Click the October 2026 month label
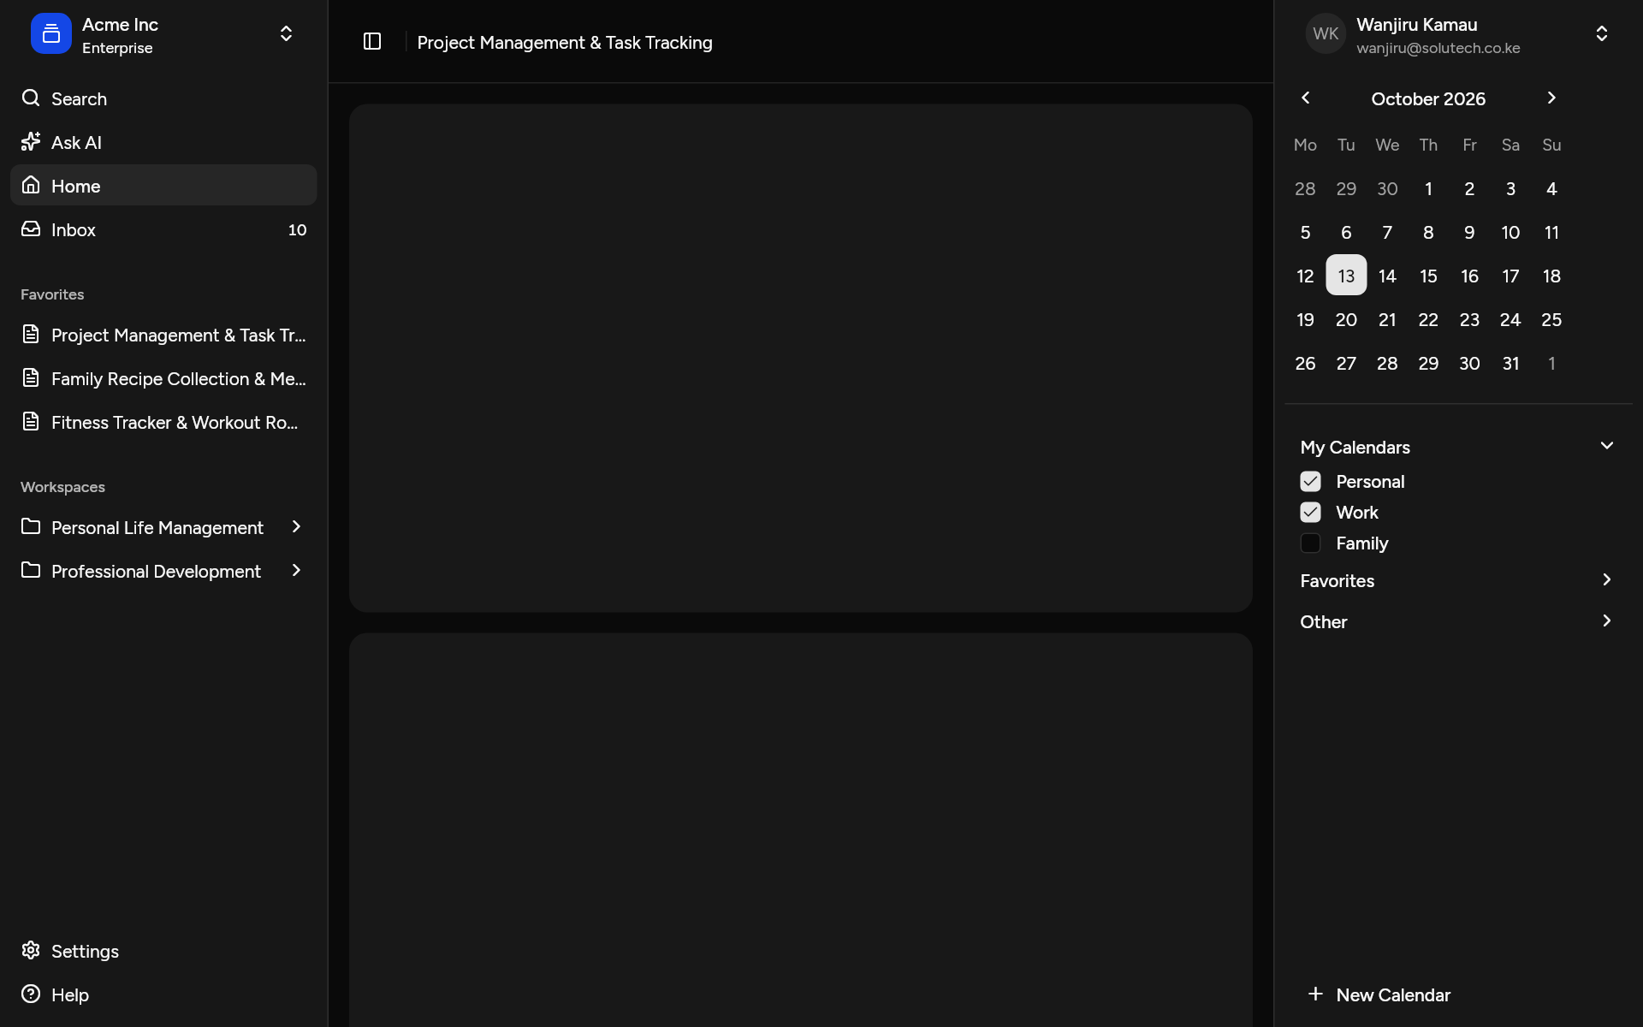1643x1027 pixels. click(1428, 98)
